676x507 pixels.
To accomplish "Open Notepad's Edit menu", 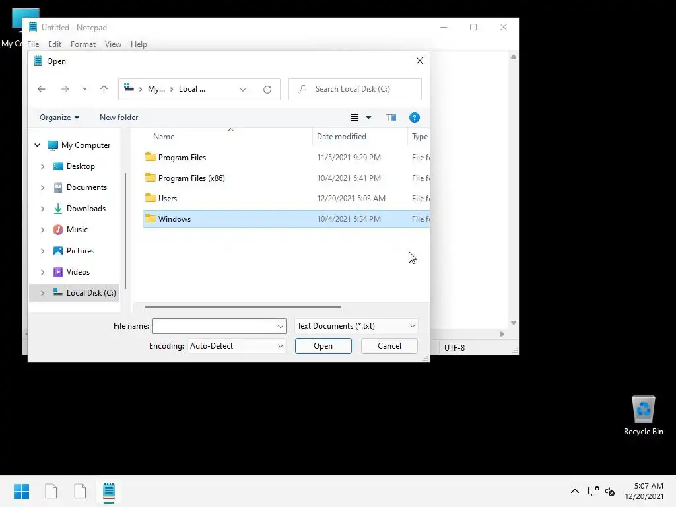I will coord(54,44).
